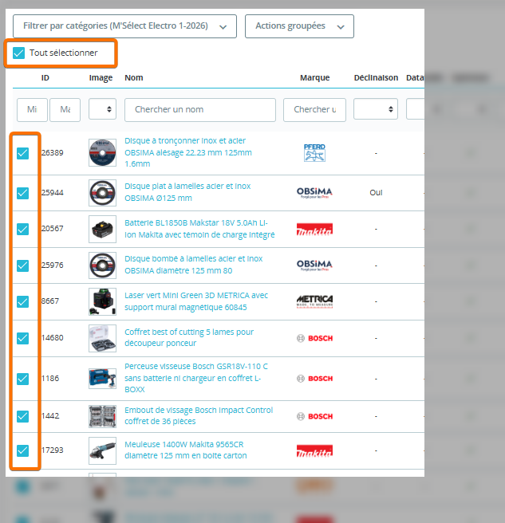505x523 pixels.
Task: Click the green laser thumbnail
Action: click(102, 301)
